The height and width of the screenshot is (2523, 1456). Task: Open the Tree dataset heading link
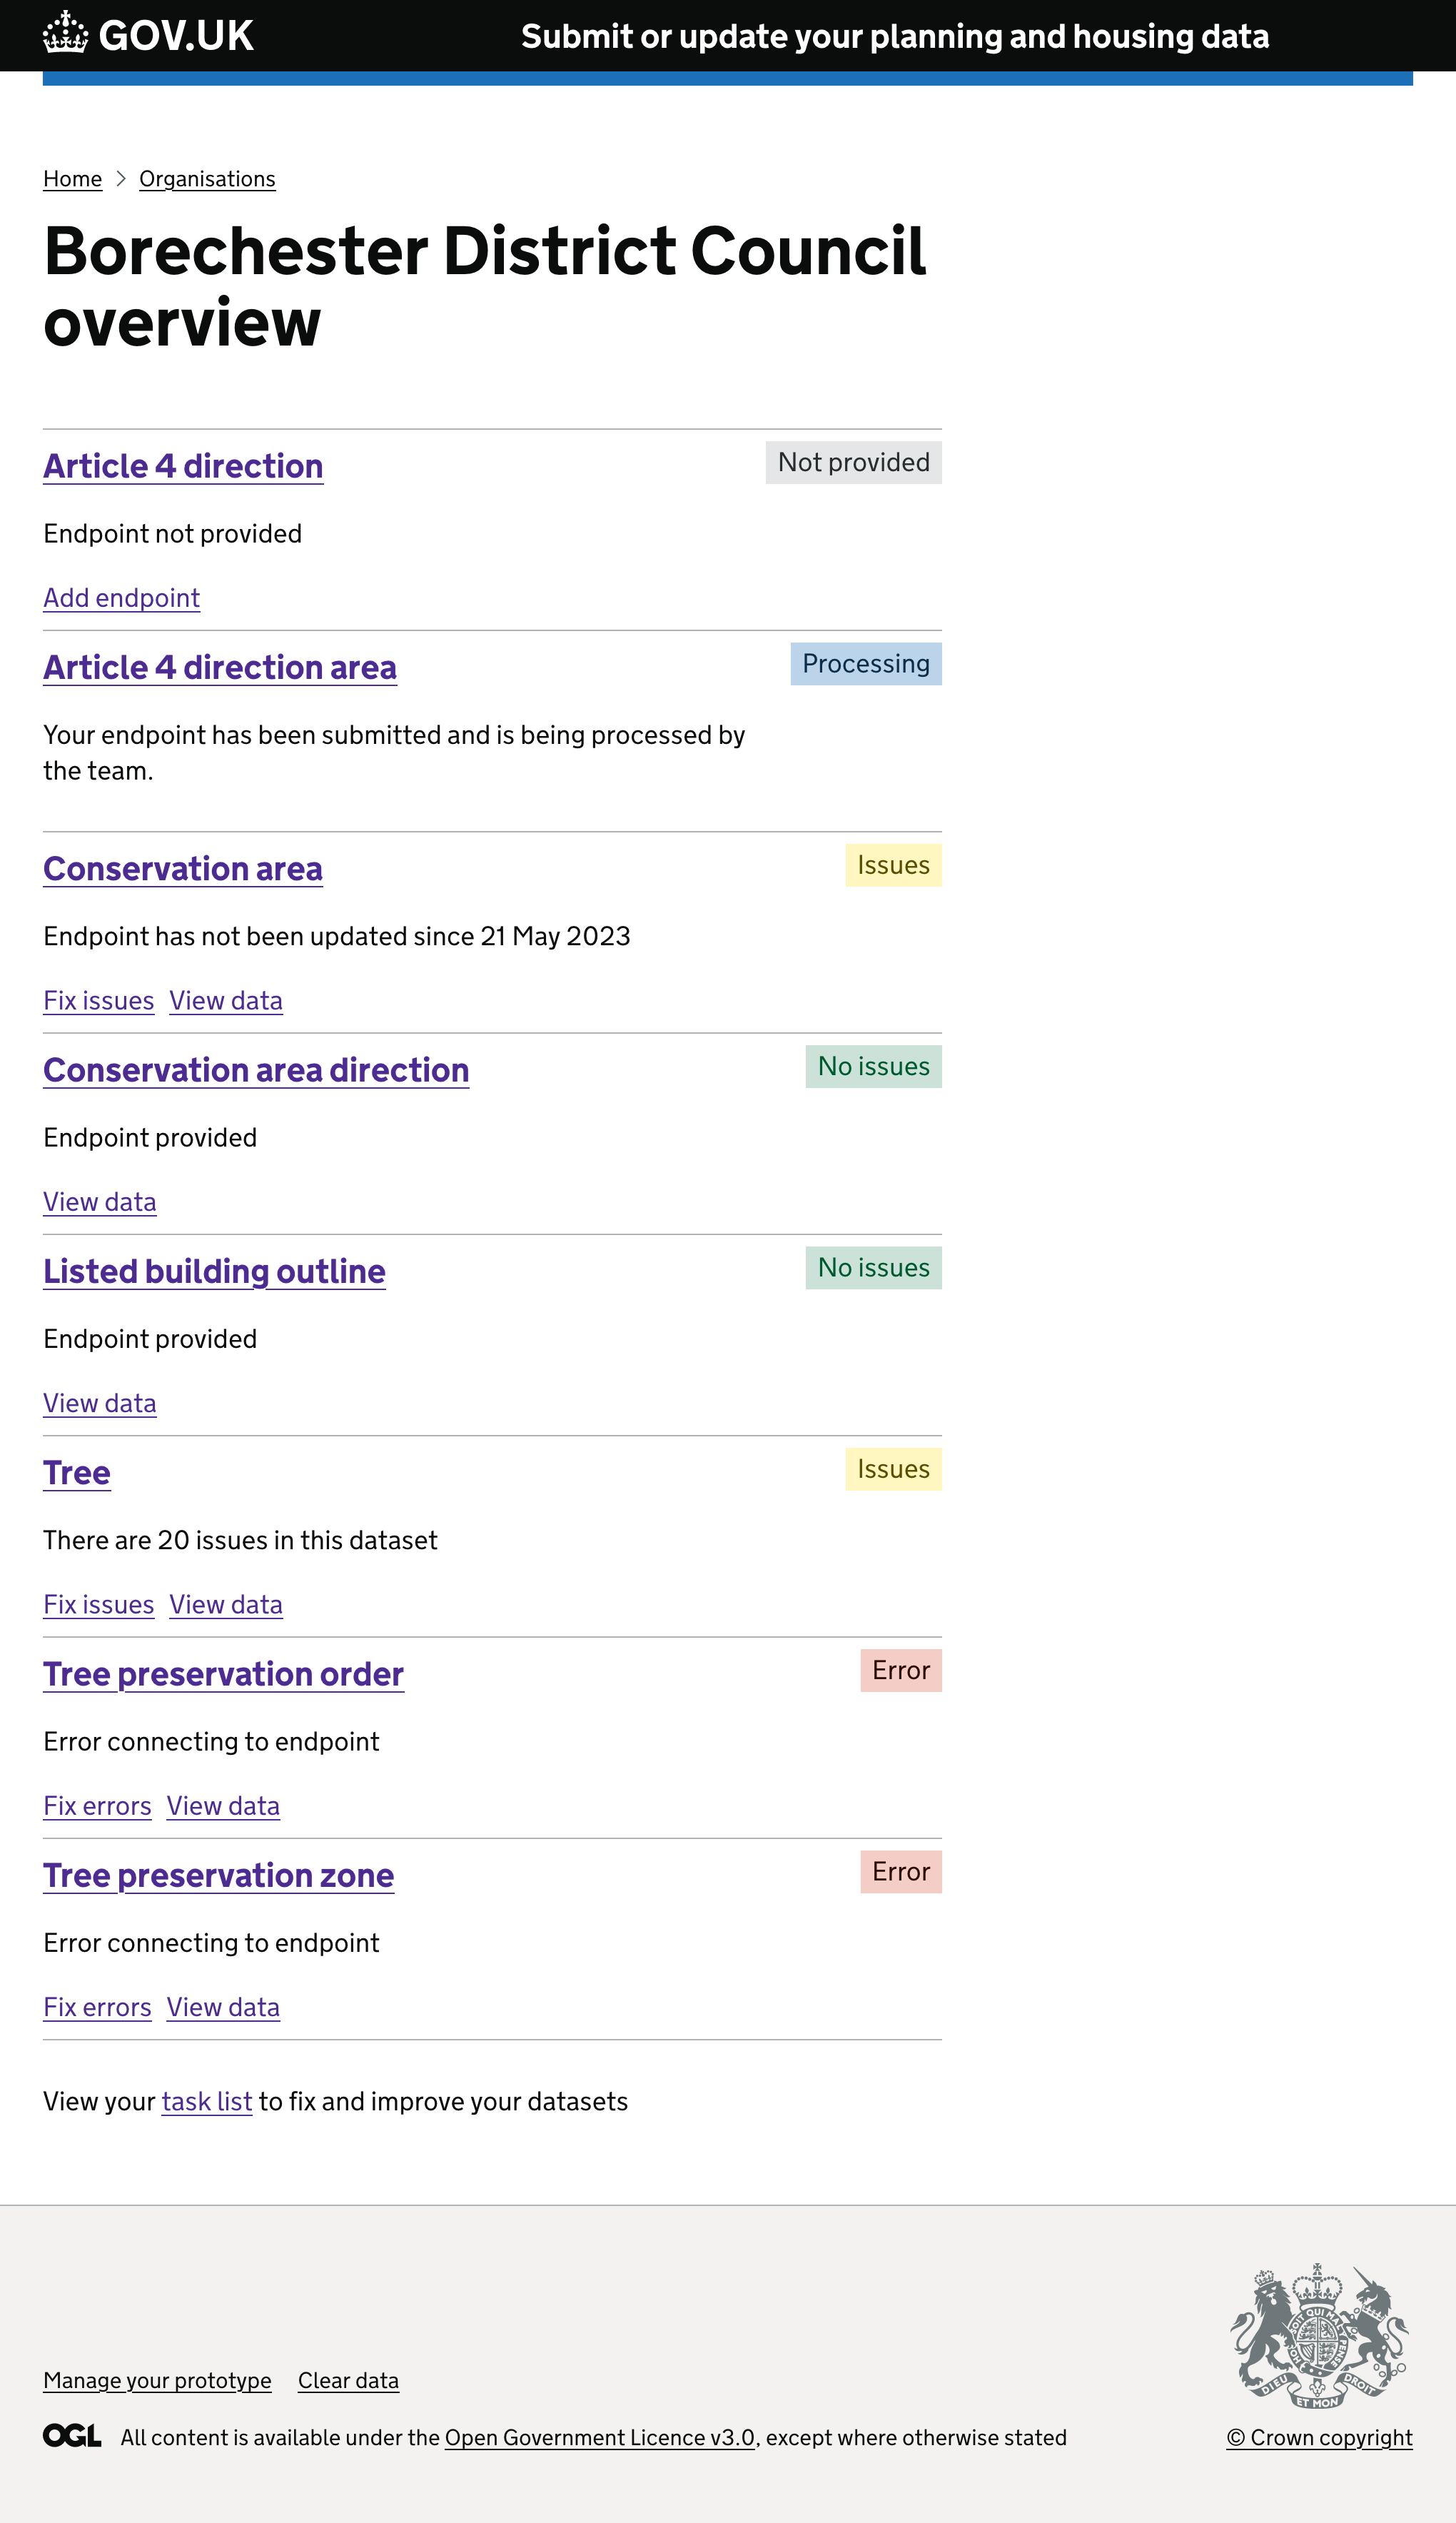click(77, 1473)
